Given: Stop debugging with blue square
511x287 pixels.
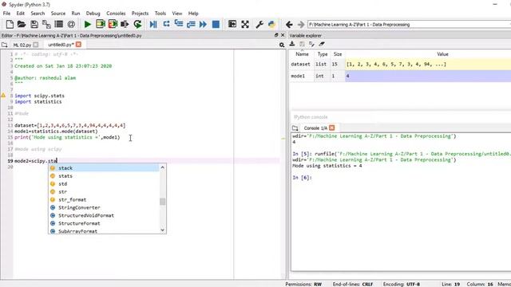Looking at the screenshot, I should 216,25.
